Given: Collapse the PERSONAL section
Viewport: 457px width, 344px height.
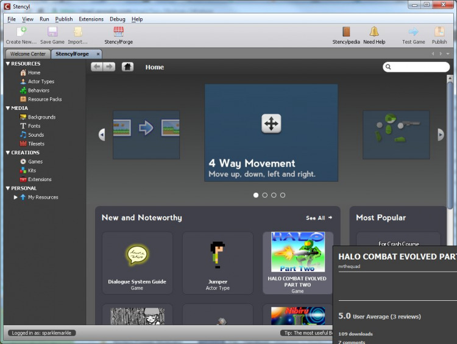Looking at the screenshot, I should (x=8, y=188).
